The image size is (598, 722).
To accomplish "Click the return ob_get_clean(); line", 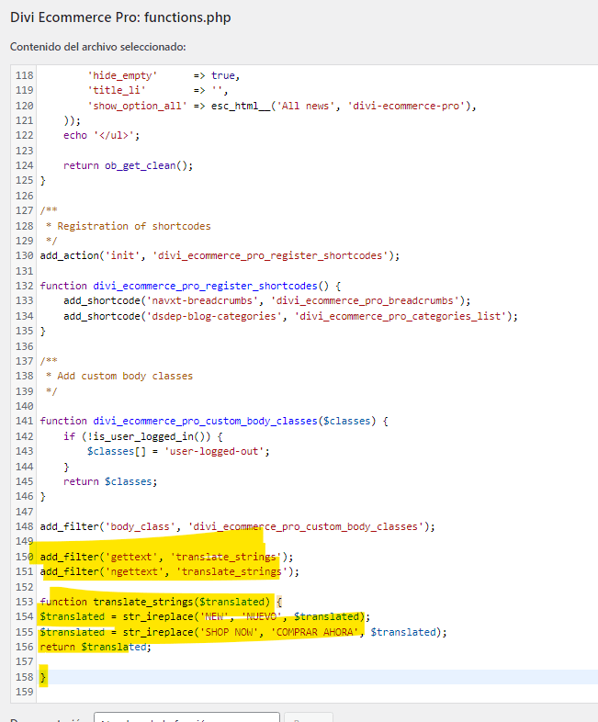I will click(x=128, y=165).
